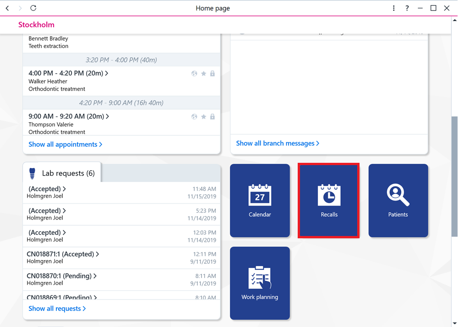
Task: Click the 11/15/2019 request date
Action: (x=202, y=196)
